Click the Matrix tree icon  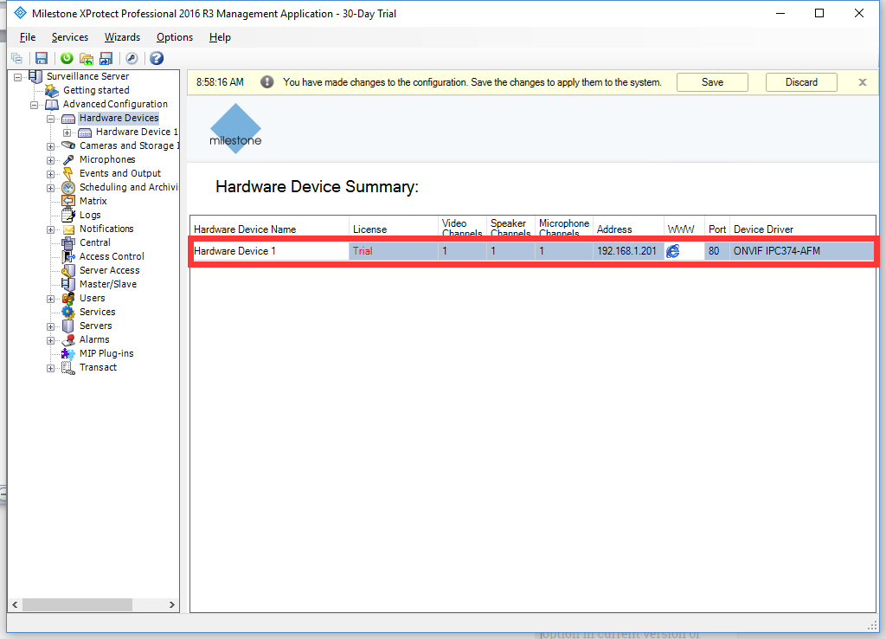(x=68, y=202)
